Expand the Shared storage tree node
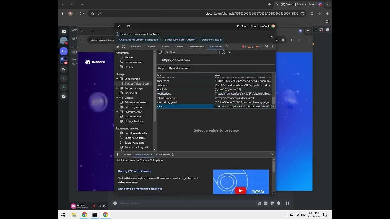Viewport: 390px width, 219px height. (117, 112)
